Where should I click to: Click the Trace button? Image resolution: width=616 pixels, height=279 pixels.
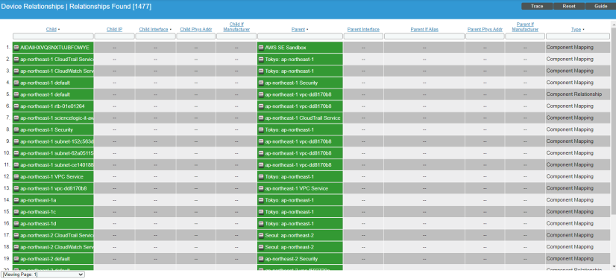point(537,6)
